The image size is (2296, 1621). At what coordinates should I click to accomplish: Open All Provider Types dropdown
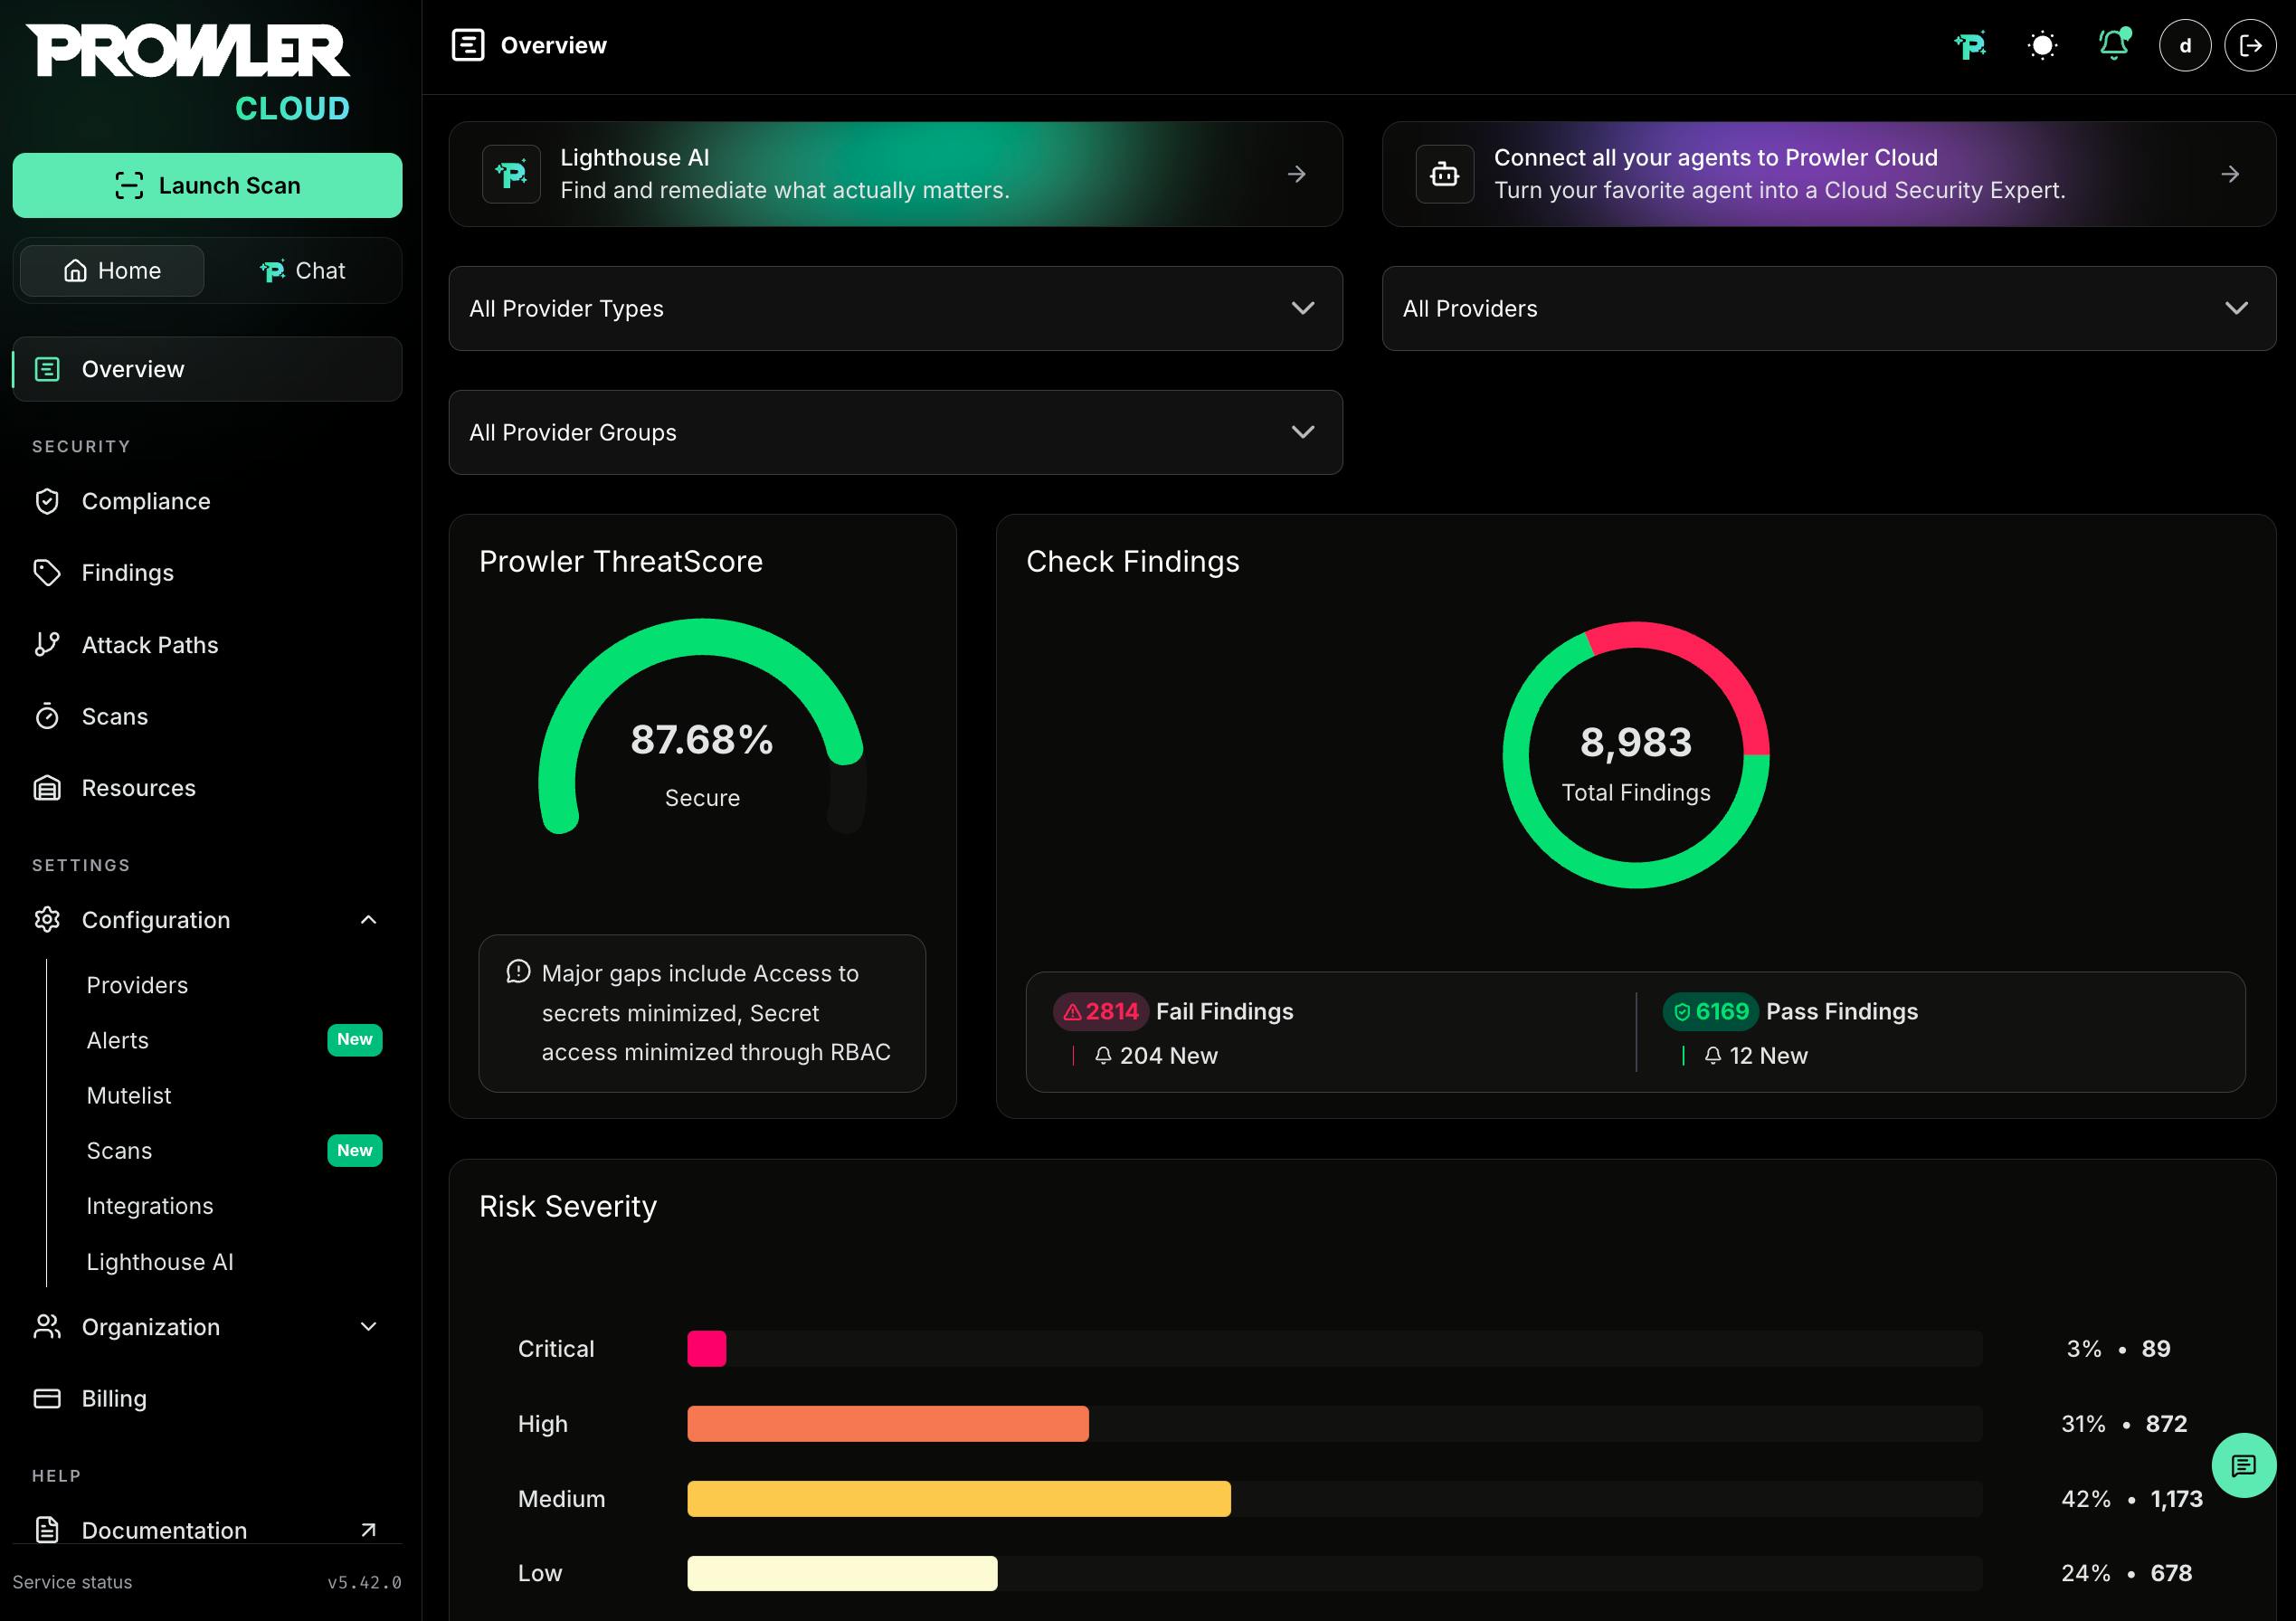895,308
